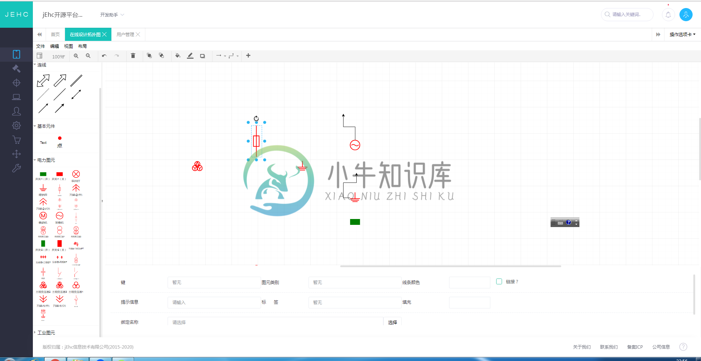The width and height of the screenshot is (701, 361).
Task: Click the 填充 color field
Action: [x=470, y=303]
